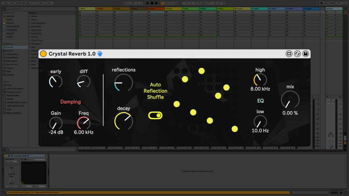Viewport: 349px width, 196px height.
Task: Click the Record button in Ableton transport
Action: [x=156, y=3]
